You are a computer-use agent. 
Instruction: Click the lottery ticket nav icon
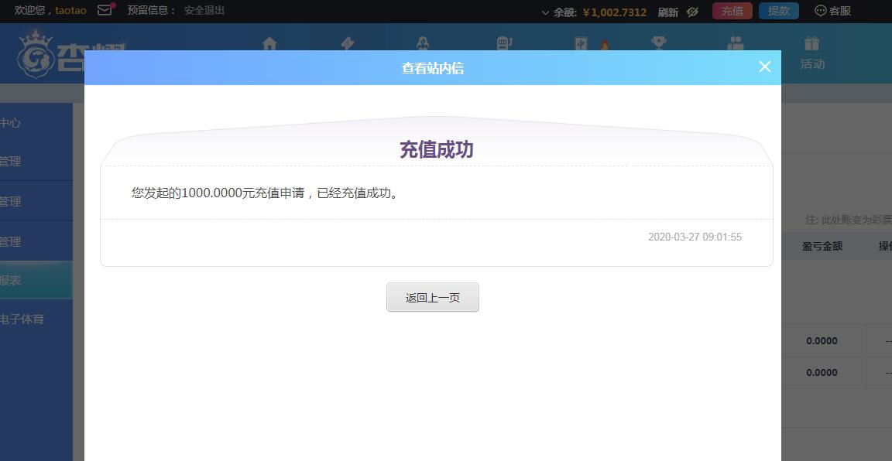pos(348,43)
